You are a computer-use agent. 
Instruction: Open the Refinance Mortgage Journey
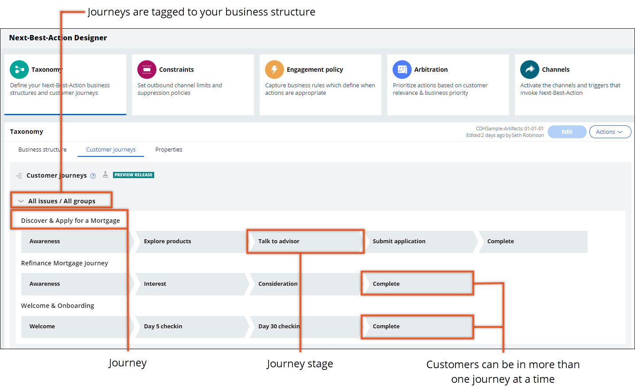click(65, 263)
